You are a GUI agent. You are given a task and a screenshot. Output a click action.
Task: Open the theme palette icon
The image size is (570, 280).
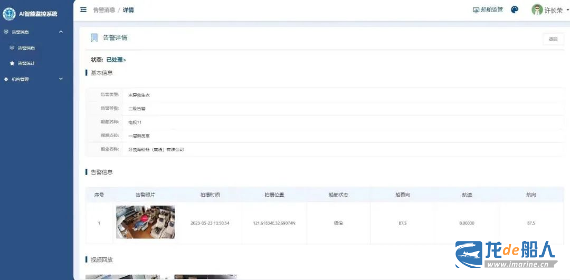[515, 9]
